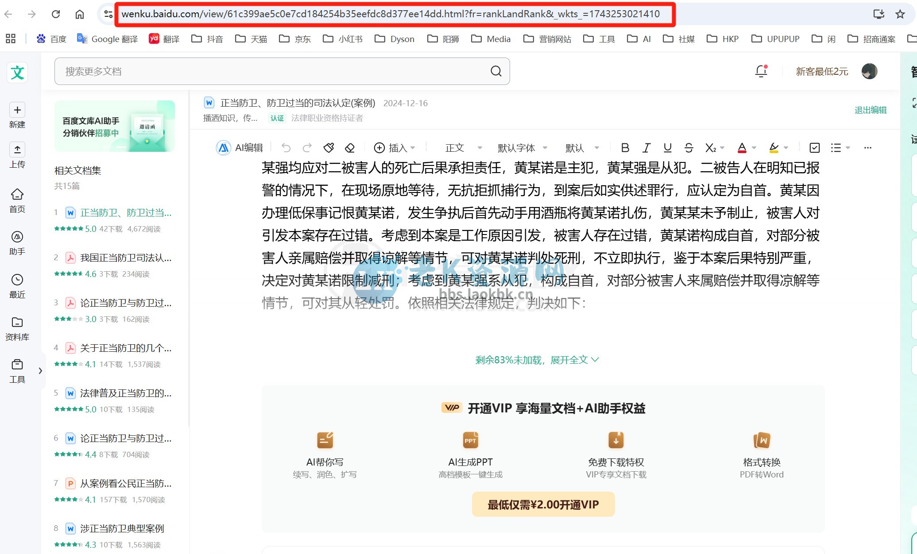Open document 从案例看公民正当防...

126,483
